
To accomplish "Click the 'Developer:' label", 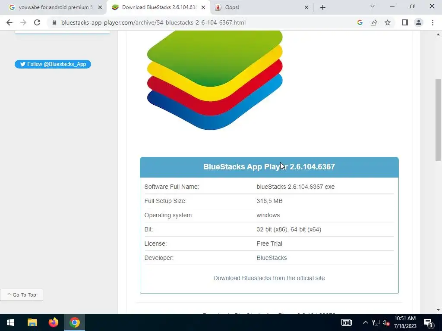I will tap(159, 258).
